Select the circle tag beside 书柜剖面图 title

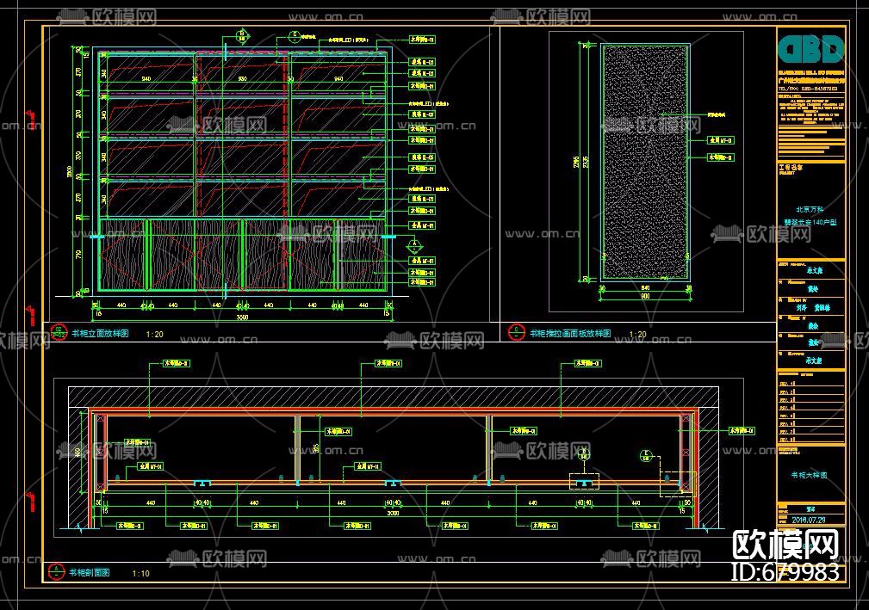(x=57, y=572)
